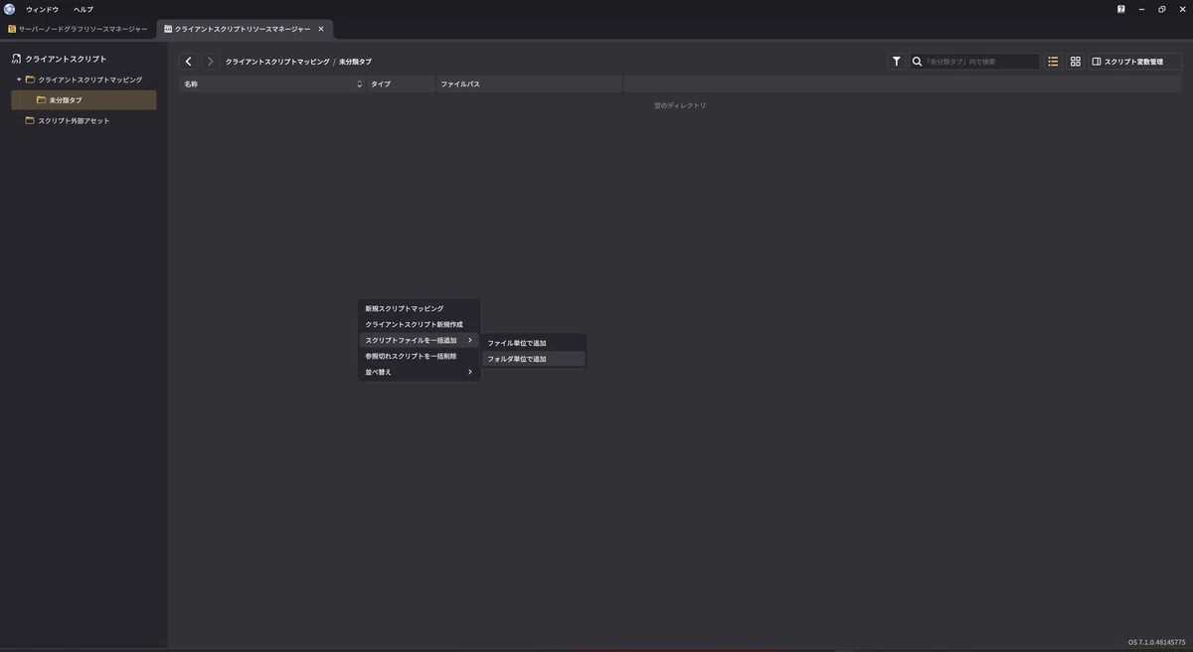Click the application logo icon
1193x652 pixels.
[10, 9]
